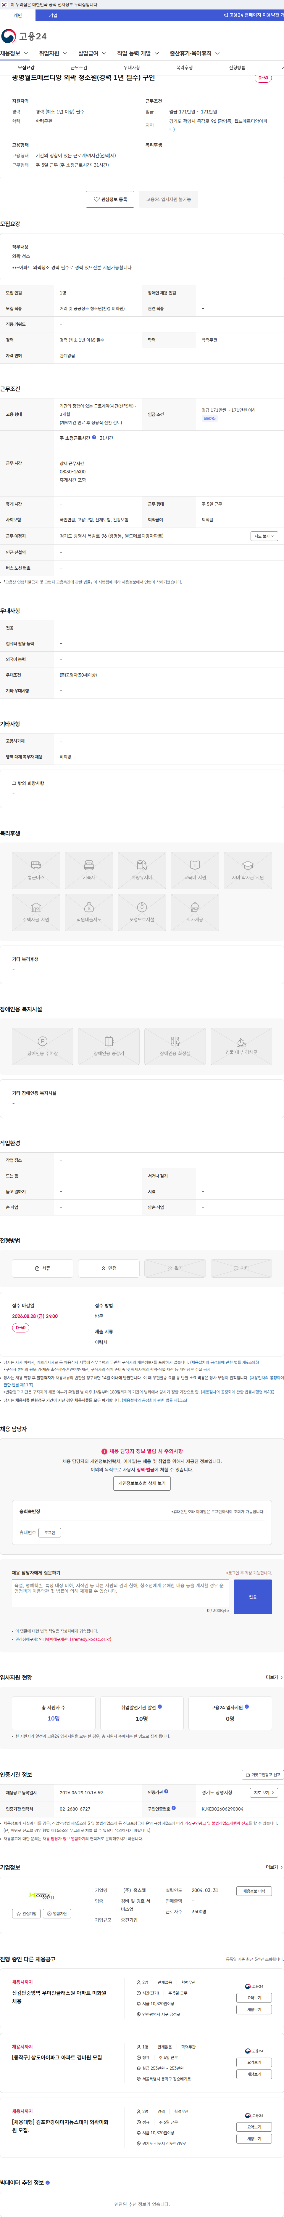Click the 열람제한 button
This screenshot has width=284, height=2217.
(x=58, y=1914)
